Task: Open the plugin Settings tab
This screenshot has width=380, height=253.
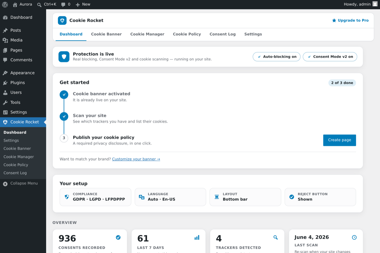Action: click(x=253, y=34)
